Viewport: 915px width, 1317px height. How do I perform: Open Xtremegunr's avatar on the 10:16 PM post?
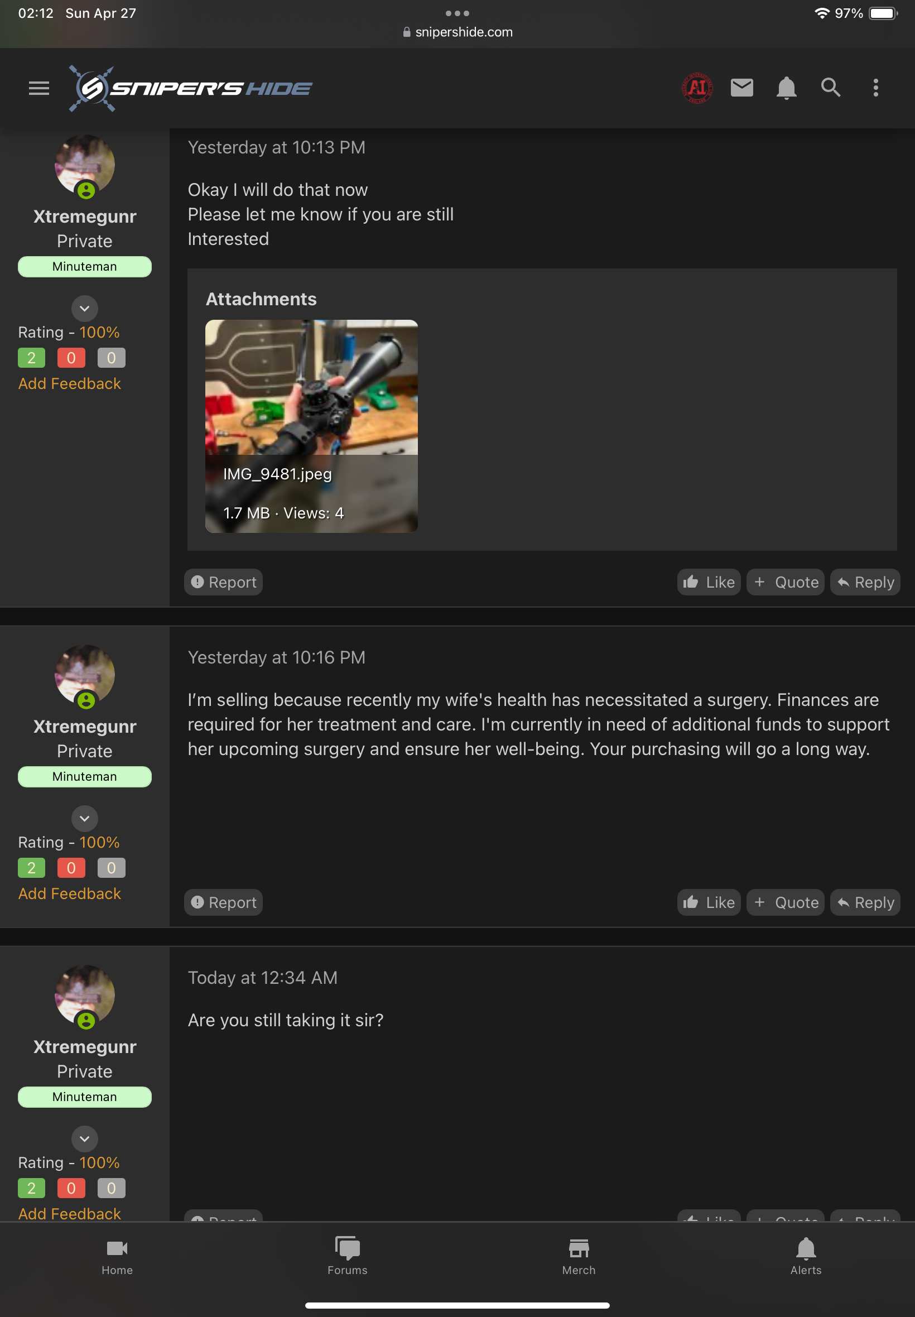pos(85,675)
